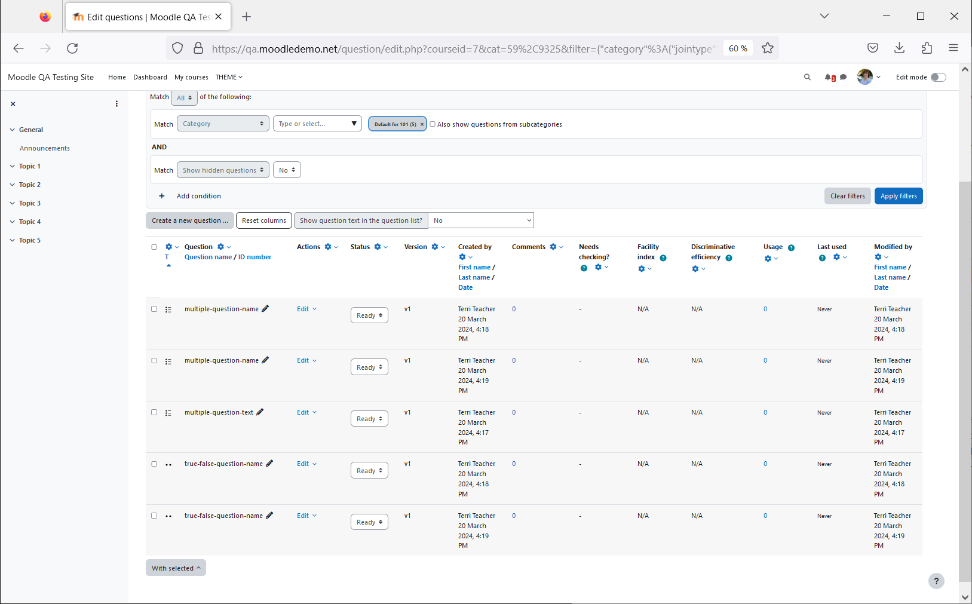Open Dashboard from the top navigation
This screenshot has width=972, height=604.
(x=150, y=77)
